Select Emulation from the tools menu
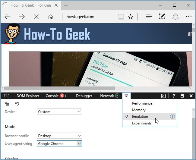This screenshot has width=196, height=160. click(x=150, y=117)
